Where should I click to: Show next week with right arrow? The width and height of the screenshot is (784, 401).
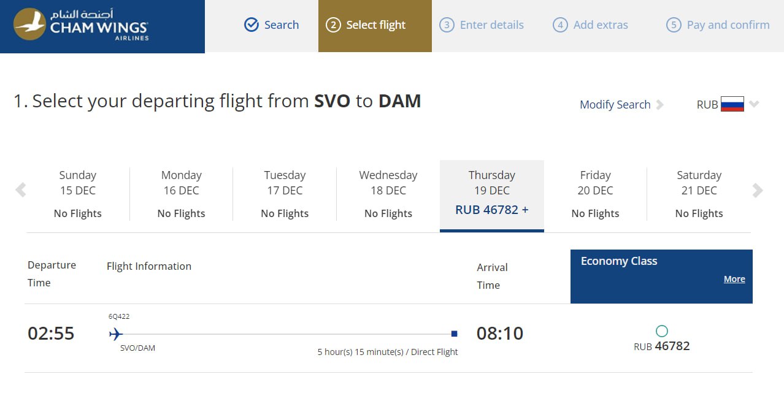point(758,191)
